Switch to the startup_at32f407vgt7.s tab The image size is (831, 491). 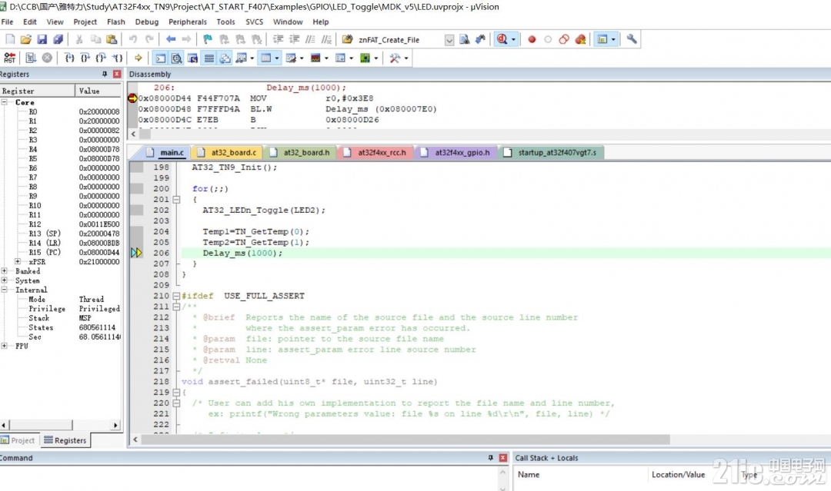tap(551, 152)
